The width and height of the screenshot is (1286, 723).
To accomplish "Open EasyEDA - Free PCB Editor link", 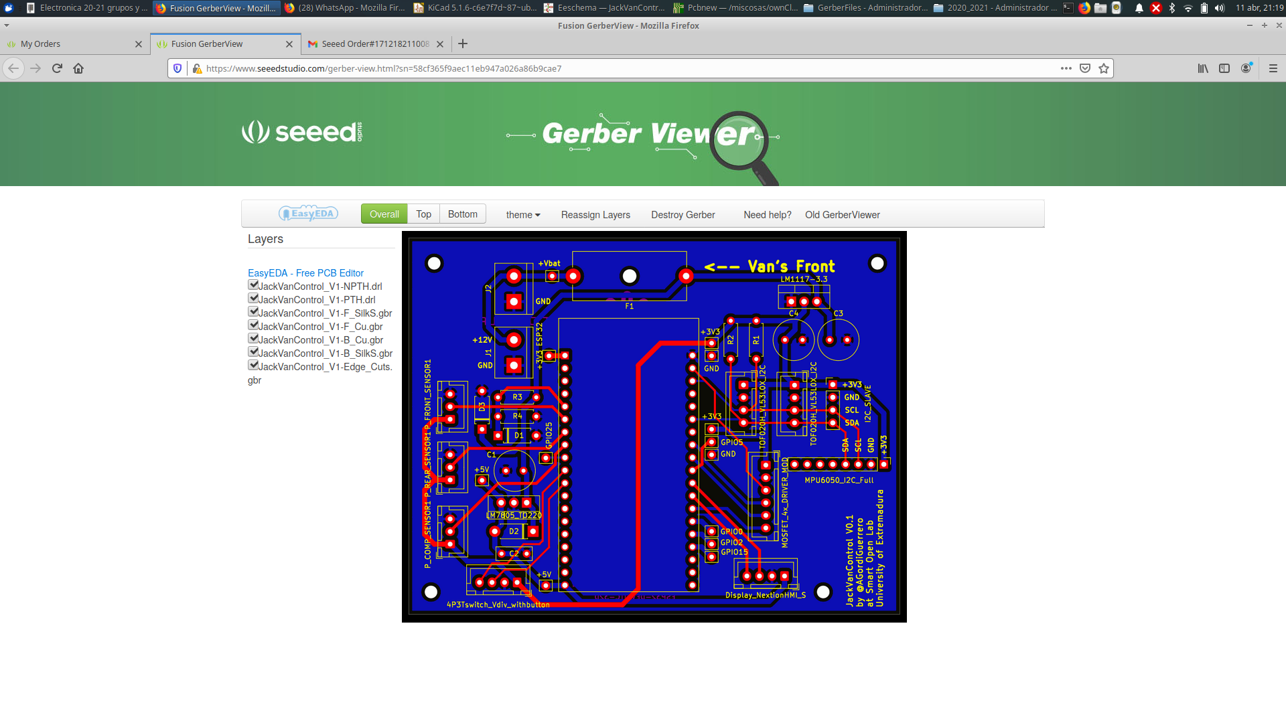I will (x=305, y=273).
